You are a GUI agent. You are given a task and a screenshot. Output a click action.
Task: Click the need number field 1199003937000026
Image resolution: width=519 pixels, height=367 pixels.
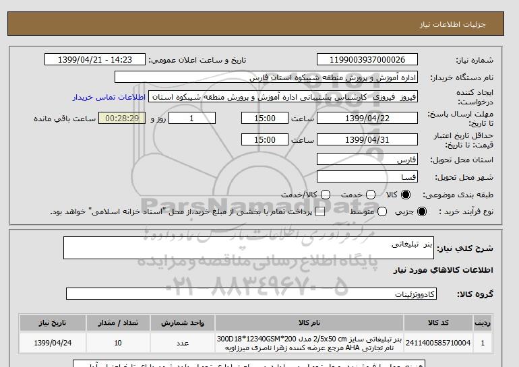coord(367,59)
